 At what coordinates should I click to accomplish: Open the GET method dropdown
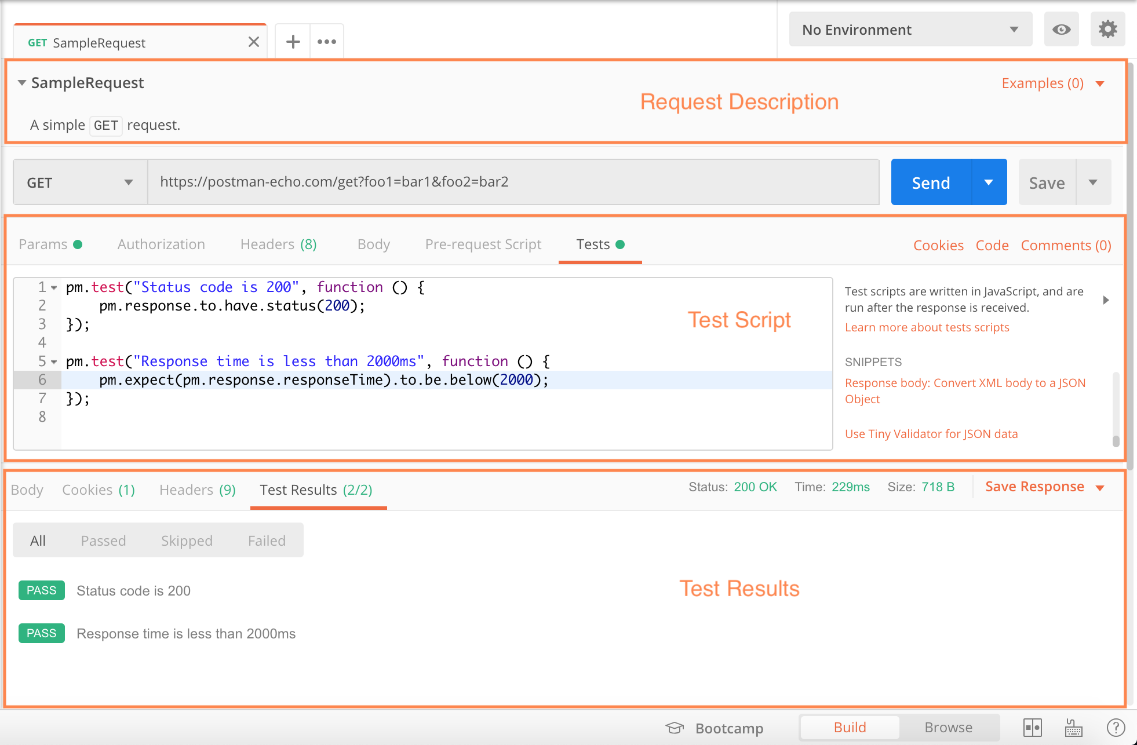[80, 182]
